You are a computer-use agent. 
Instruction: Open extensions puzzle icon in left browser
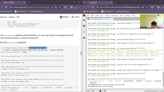click(66, 7)
